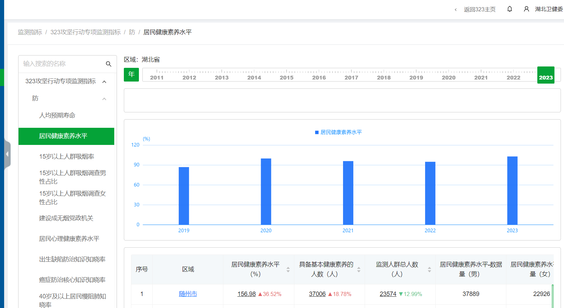Click value 23574 in the table
The width and height of the screenshot is (564, 308).
[x=388, y=294]
